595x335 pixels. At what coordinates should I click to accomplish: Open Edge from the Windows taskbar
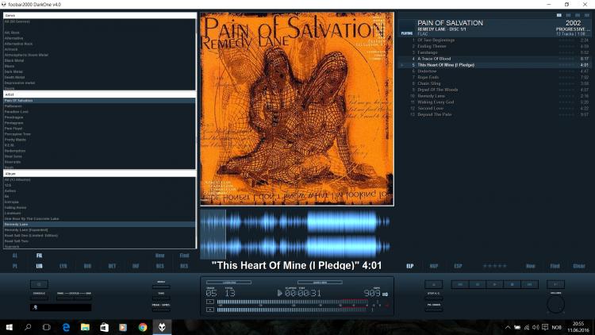tap(66, 327)
